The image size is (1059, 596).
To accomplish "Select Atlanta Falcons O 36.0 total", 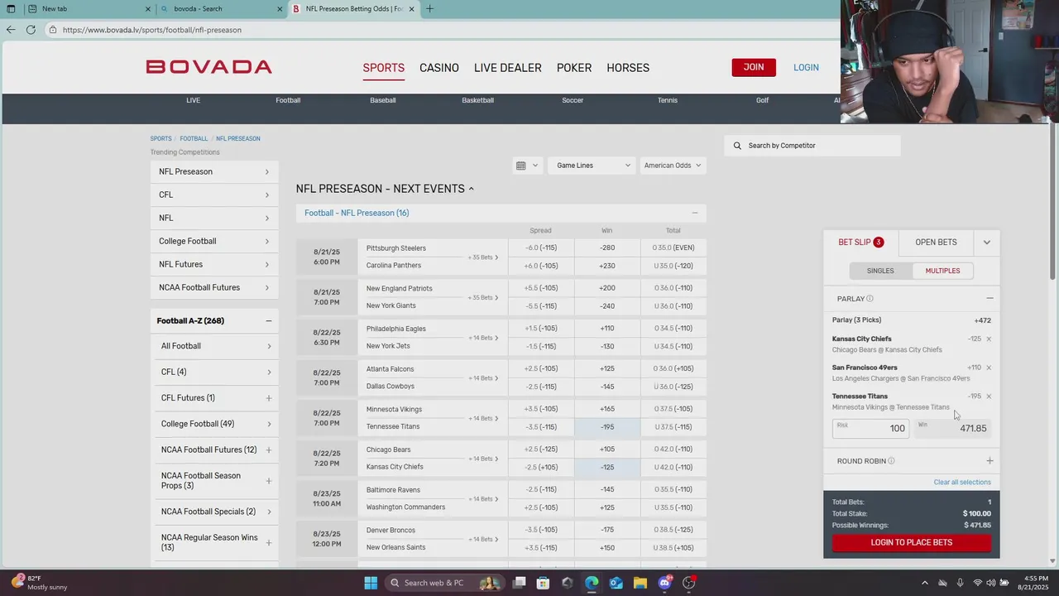I will click(673, 368).
